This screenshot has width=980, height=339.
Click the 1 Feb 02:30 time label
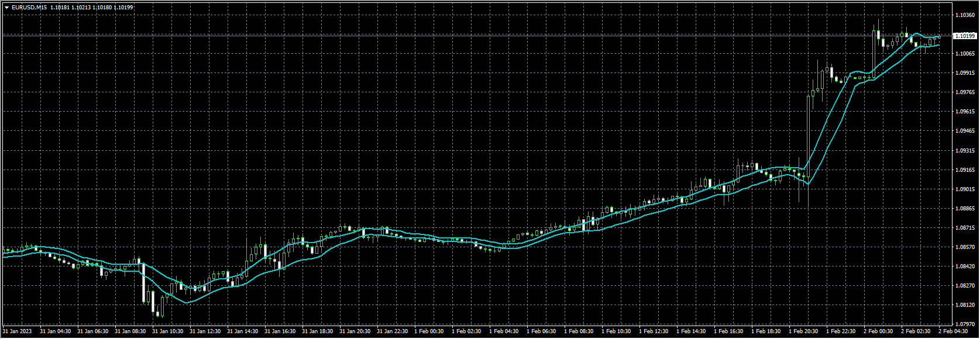click(x=466, y=331)
